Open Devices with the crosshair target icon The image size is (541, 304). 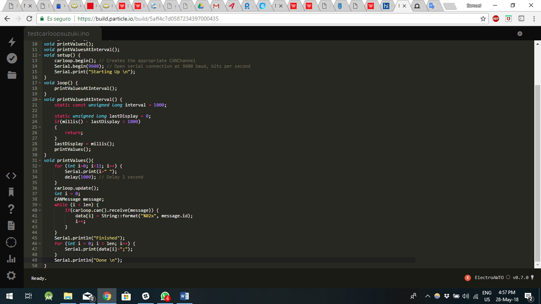(x=11, y=242)
